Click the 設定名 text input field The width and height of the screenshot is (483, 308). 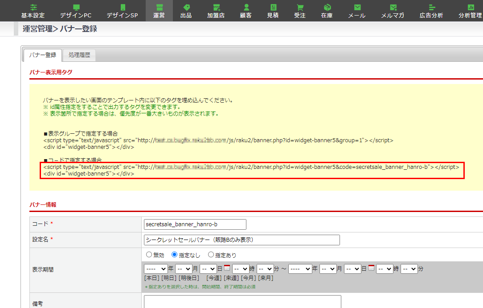[x=241, y=240]
